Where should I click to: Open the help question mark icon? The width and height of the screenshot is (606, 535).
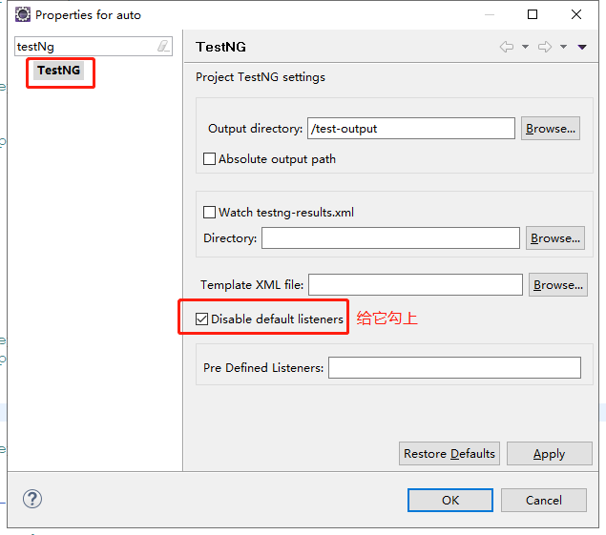coord(32,499)
